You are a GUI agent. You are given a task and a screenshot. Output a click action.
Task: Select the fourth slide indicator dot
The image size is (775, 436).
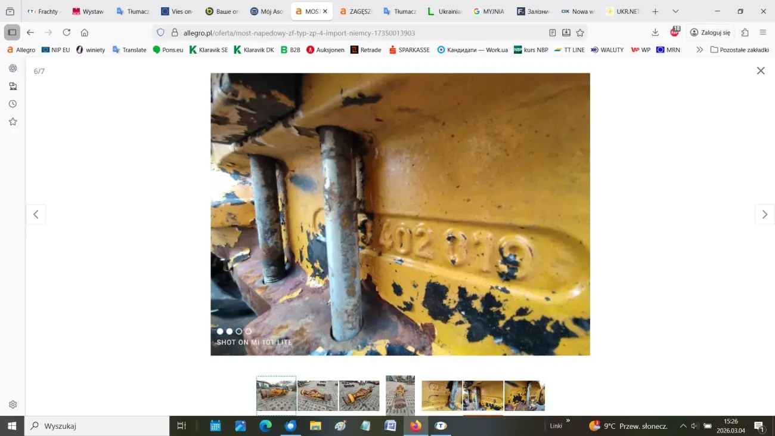247,331
